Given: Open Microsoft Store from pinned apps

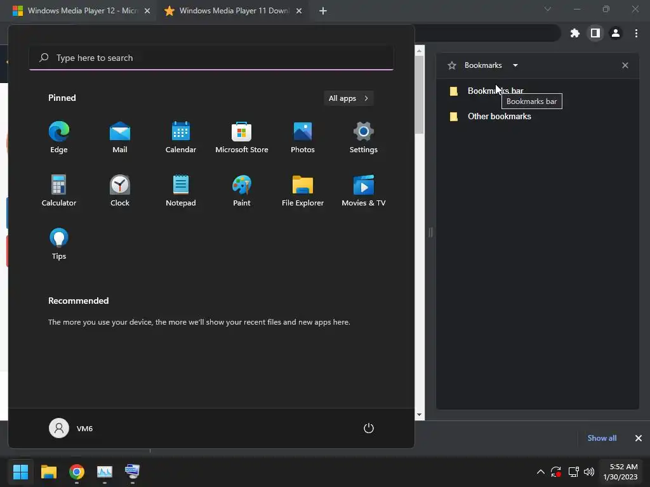Looking at the screenshot, I should pyautogui.click(x=242, y=138).
